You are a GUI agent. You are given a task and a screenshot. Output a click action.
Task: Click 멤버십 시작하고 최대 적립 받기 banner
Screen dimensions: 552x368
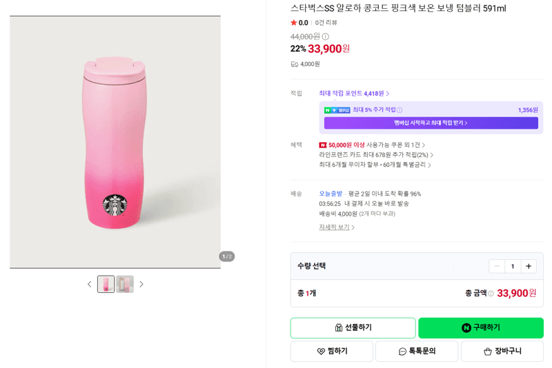(431, 123)
